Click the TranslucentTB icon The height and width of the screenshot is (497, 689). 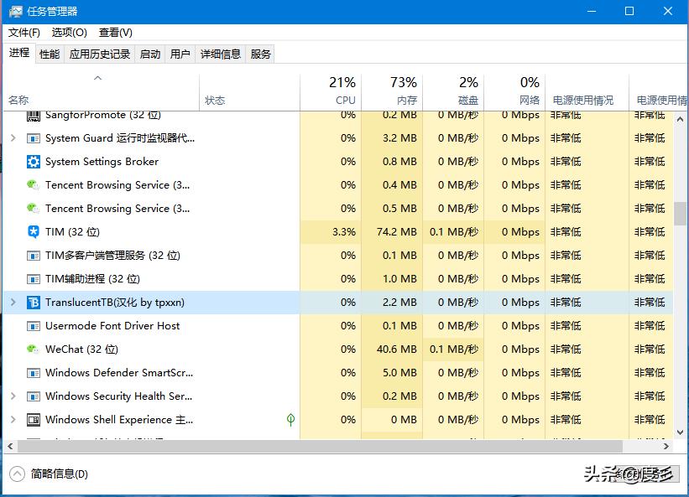[x=34, y=303]
